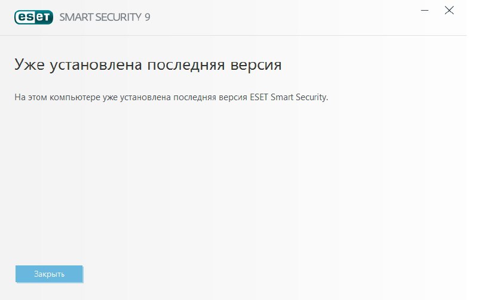Screen dimensions: 478x300
Task: Click the ESET logo badge
Action: point(33,17)
